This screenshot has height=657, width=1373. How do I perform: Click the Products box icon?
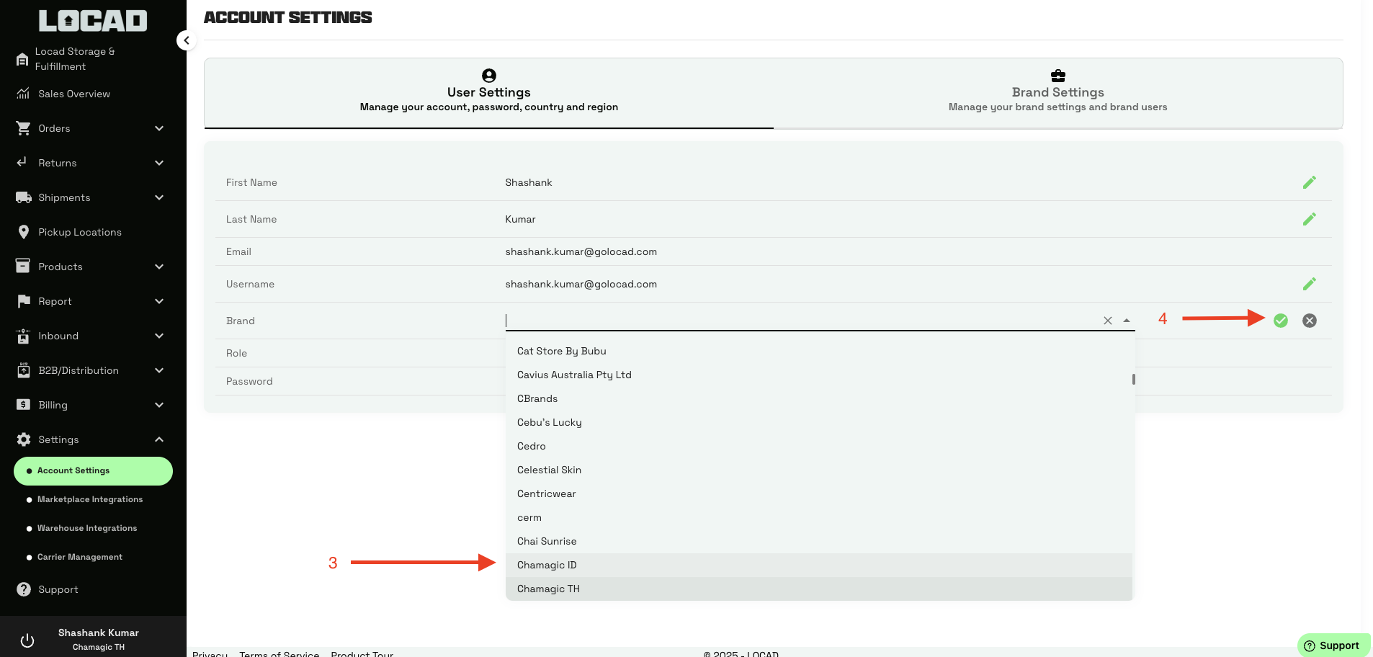point(23,266)
